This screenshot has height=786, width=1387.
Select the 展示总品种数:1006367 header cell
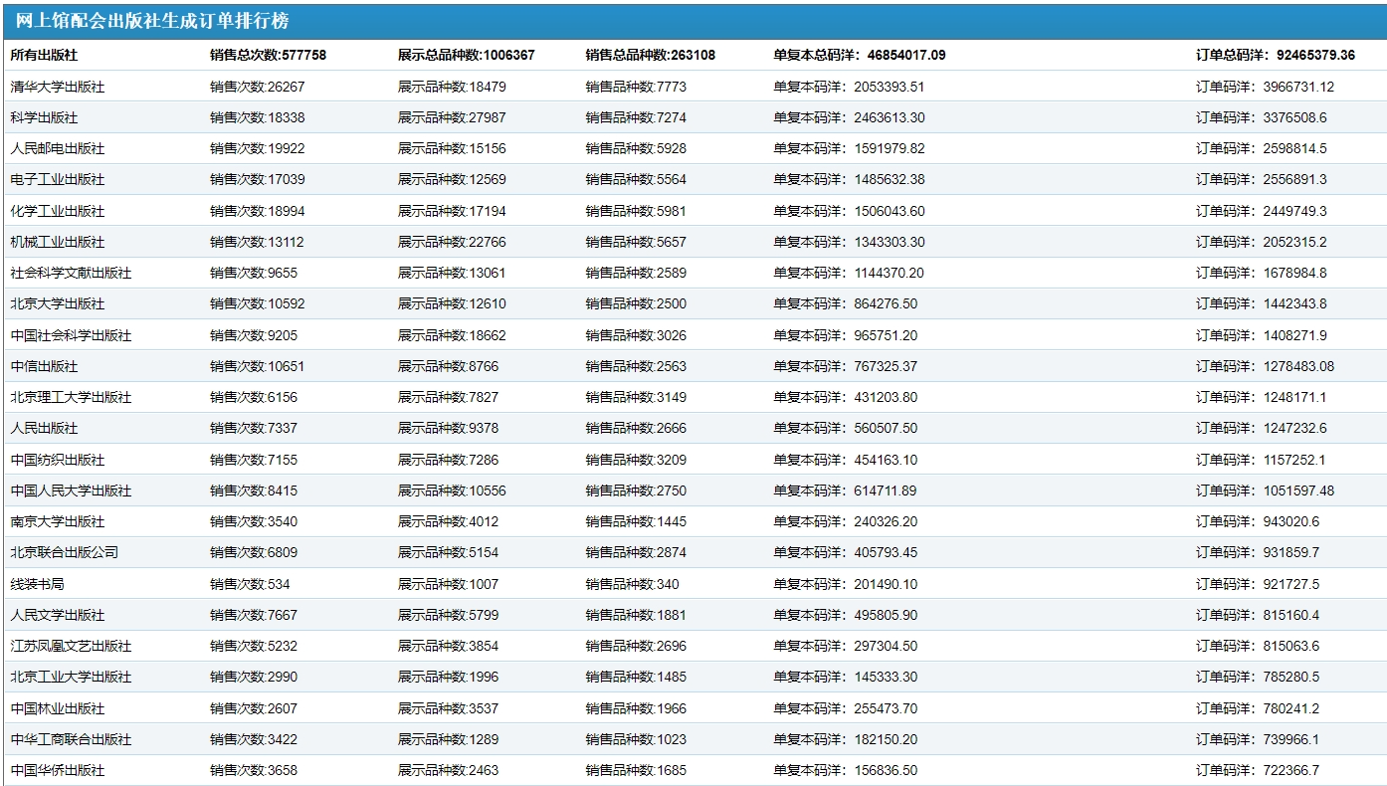[466, 55]
